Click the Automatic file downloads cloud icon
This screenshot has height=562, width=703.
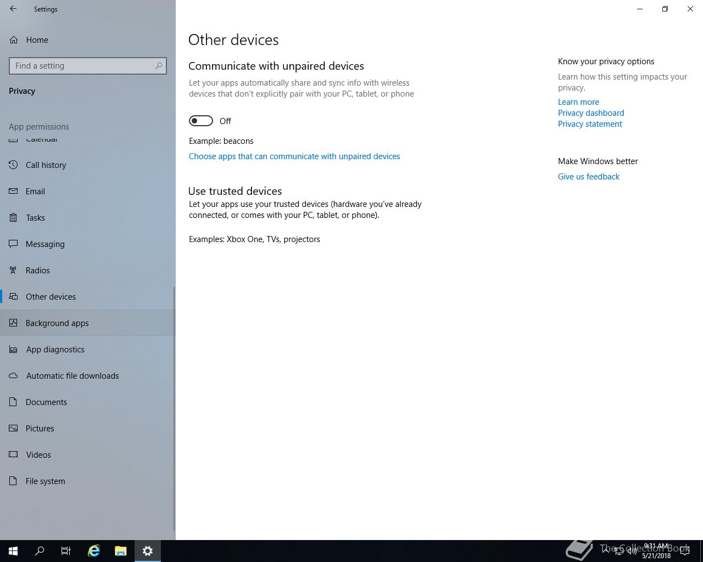(14, 375)
